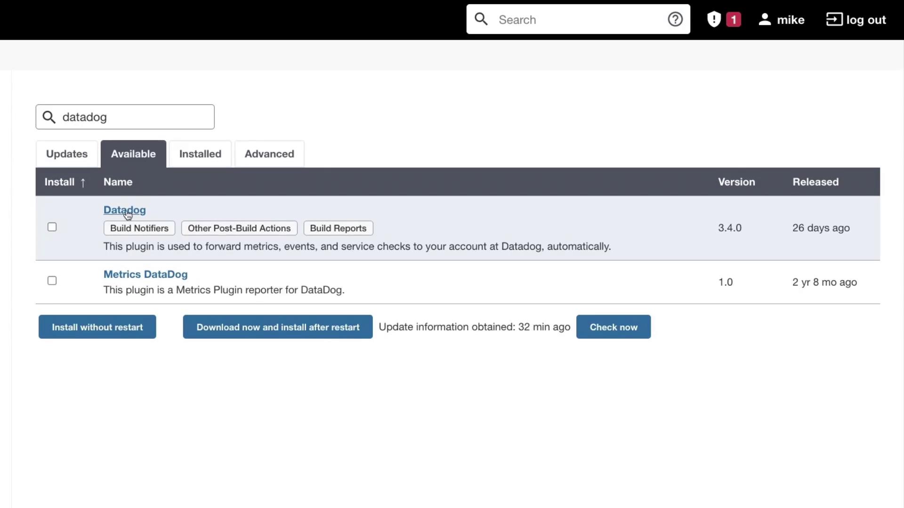Click the security warning shield icon
Image resolution: width=904 pixels, height=508 pixels.
pos(714,19)
